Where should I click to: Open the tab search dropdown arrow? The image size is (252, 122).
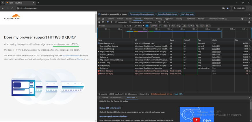(3, 3)
